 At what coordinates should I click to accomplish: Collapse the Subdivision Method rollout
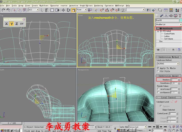[168, 57]
